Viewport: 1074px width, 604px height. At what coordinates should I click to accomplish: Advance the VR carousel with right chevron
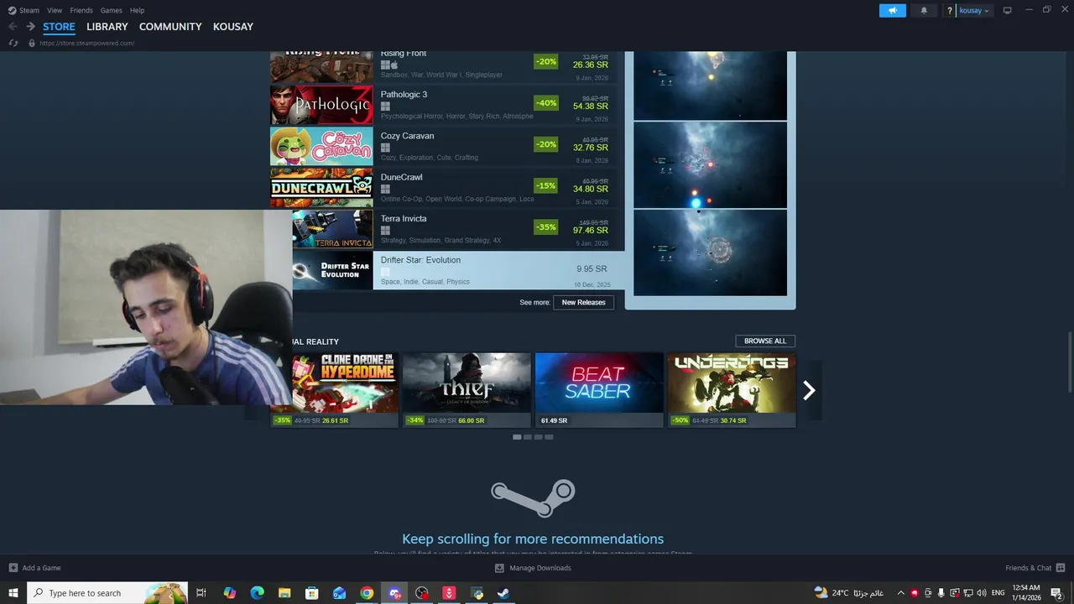click(809, 390)
